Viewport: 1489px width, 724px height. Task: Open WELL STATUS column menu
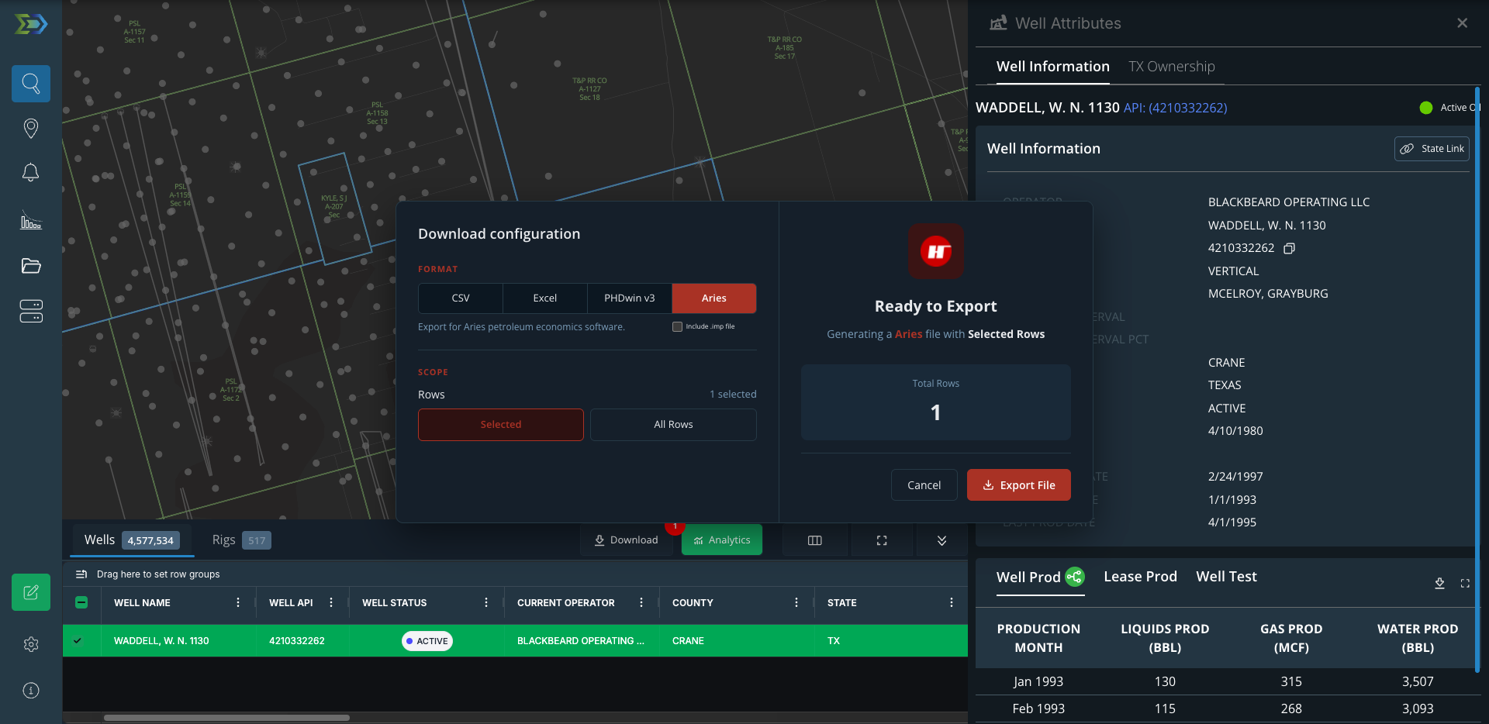pyautogui.click(x=486, y=602)
